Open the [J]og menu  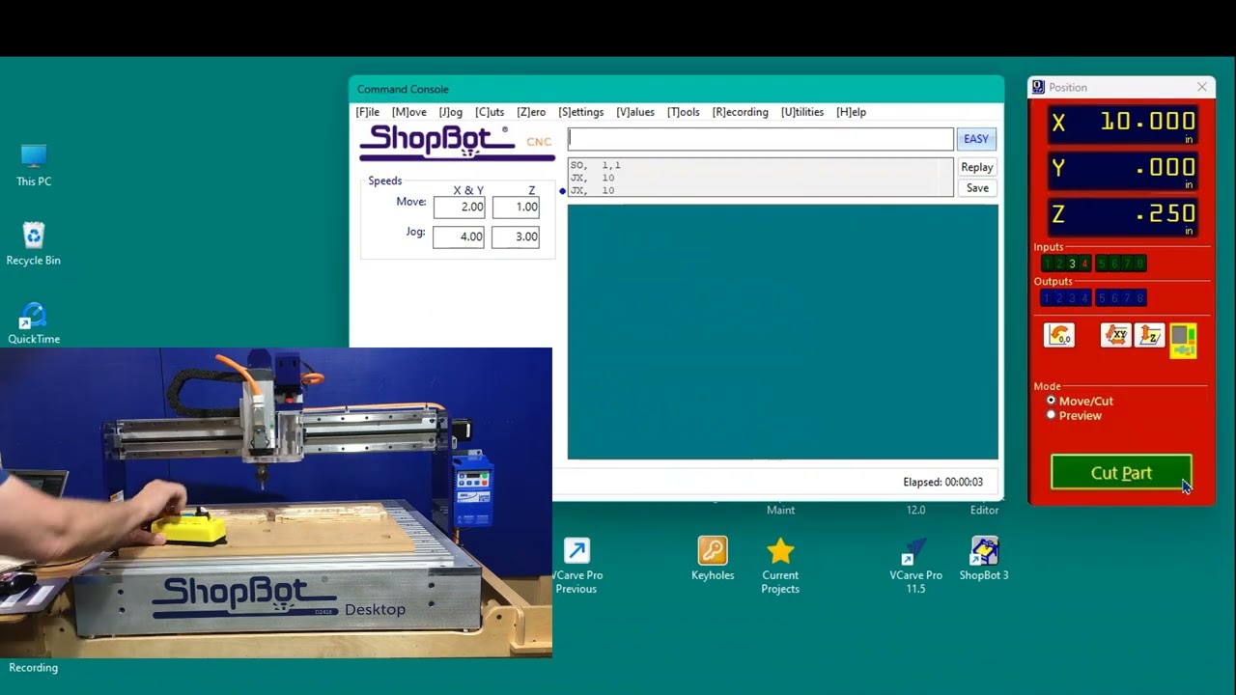click(x=451, y=112)
